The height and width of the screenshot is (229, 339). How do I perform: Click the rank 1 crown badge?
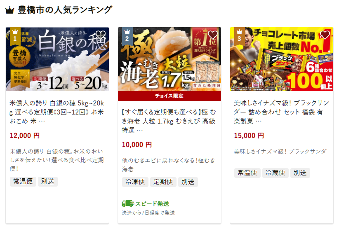pos(15,36)
